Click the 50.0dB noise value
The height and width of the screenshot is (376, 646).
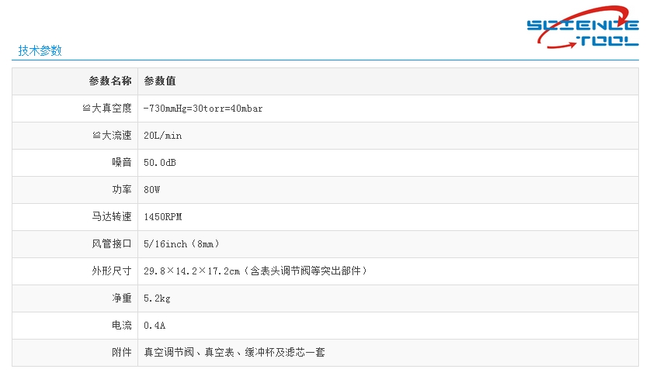click(161, 163)
